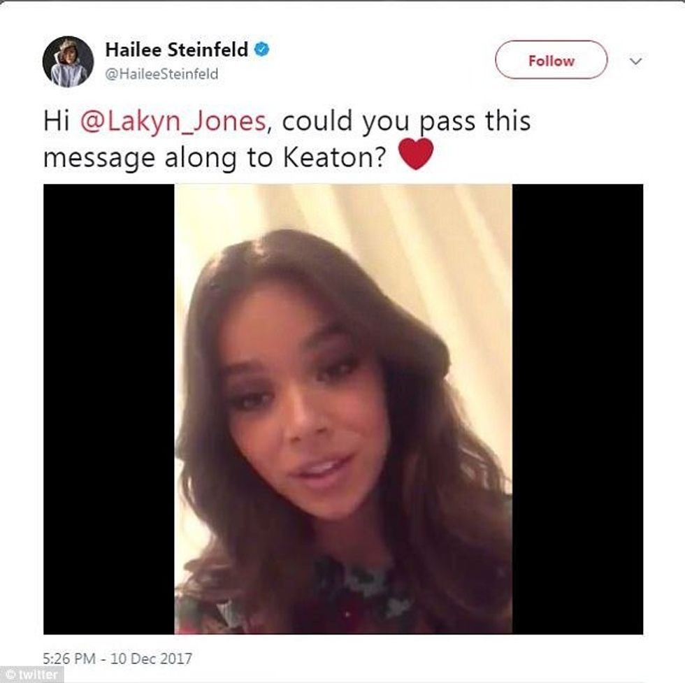The image size is (685, 683).
Task: Click the right black bar of the video
Action: tap(577, 409)
